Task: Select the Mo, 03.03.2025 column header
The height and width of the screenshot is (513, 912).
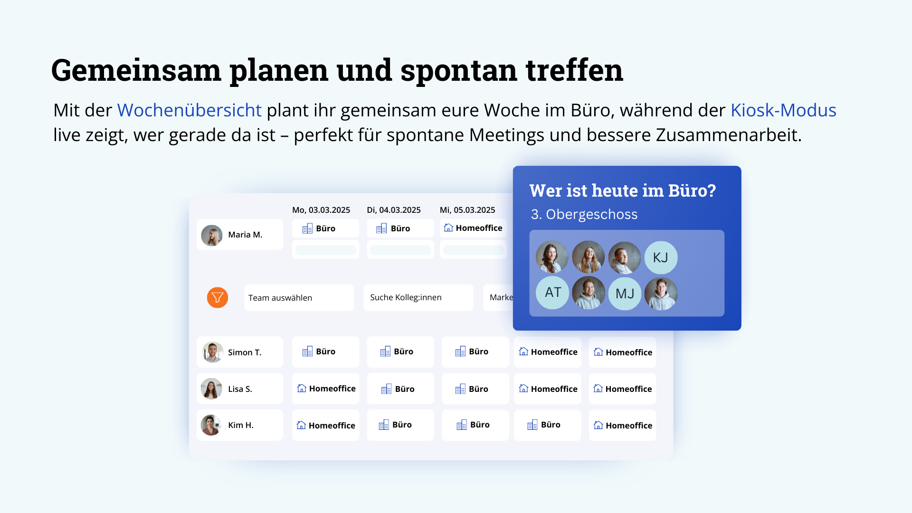Action: (321, 210)
